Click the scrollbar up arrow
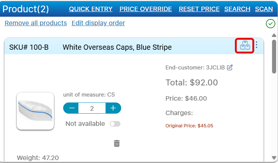 (x=274, y=35)
